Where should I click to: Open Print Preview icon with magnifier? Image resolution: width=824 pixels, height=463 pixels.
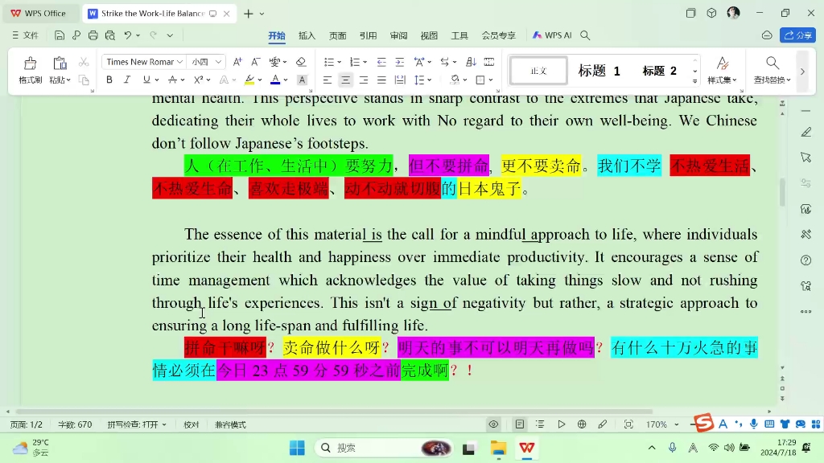point(109,35)
